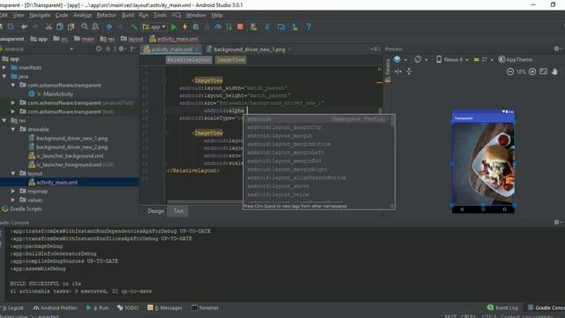Open the Navigate menu
Viewport: 565px width, 318px height.
point(40,15)
